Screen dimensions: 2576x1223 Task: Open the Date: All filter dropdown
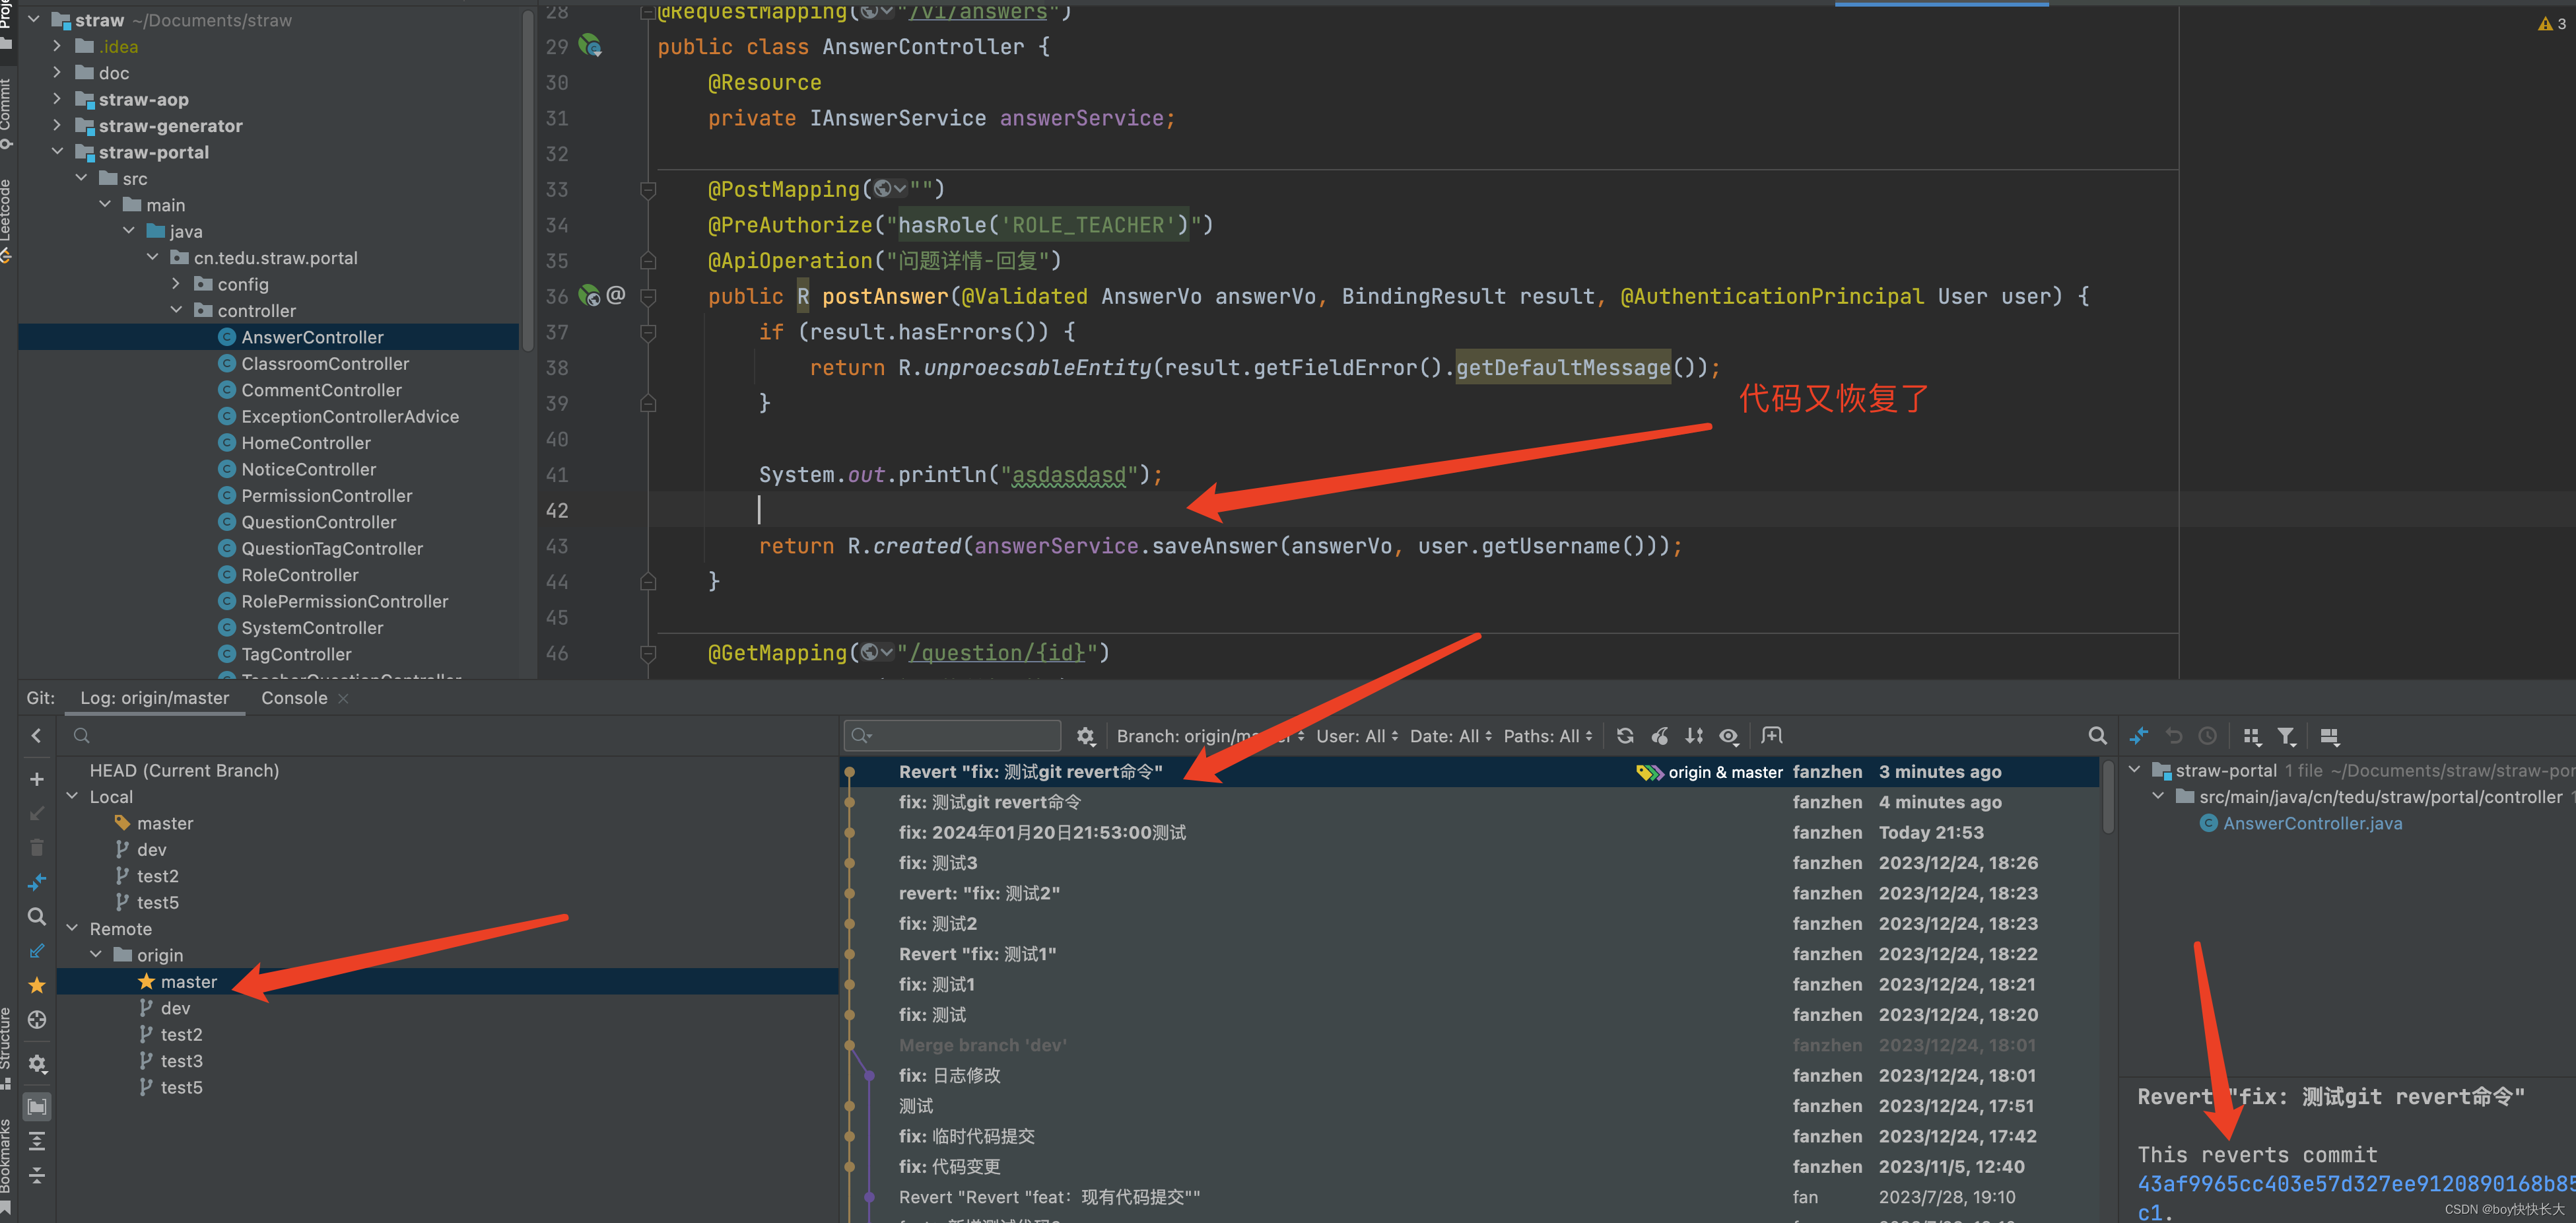[1451, 736]
